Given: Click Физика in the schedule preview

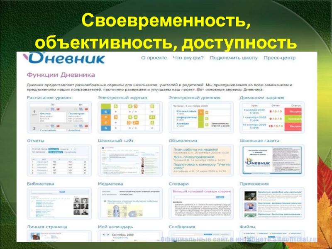Looking at the screenshot, I should click(45, 113).
